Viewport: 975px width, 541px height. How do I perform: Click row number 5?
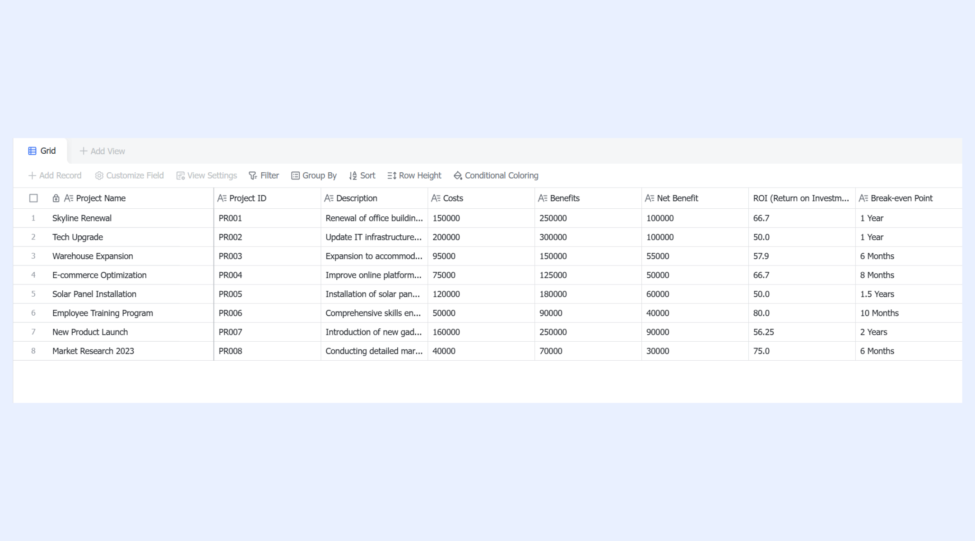(33, 294)
